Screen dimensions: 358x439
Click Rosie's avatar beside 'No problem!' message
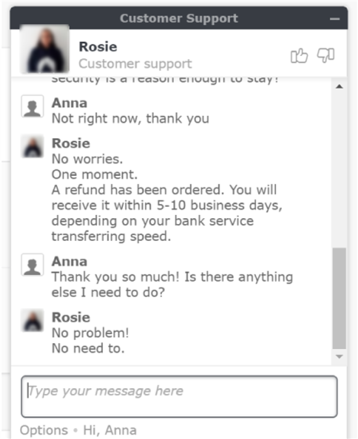pyautogui.click(x=33, y=320)
